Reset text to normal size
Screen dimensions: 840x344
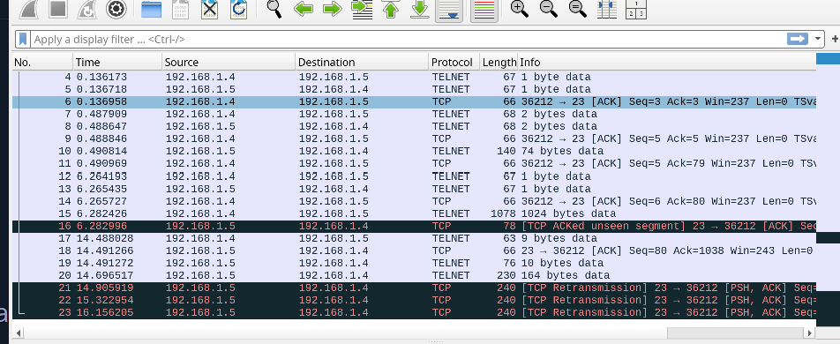tap(577, 9)
